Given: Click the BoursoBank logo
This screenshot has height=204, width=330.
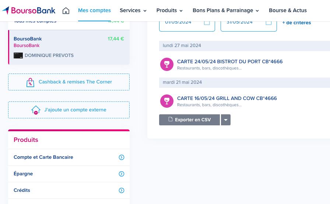Looking at the screenshot, I should pyautogui.click(x=29, y=10).
